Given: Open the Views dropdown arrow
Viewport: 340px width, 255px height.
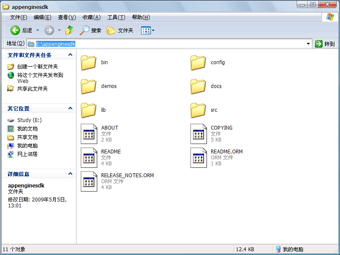Looking at the screenshot, I should pos(153,30).
